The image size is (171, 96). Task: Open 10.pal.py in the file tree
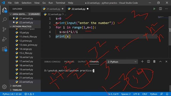tap(25, 33)
